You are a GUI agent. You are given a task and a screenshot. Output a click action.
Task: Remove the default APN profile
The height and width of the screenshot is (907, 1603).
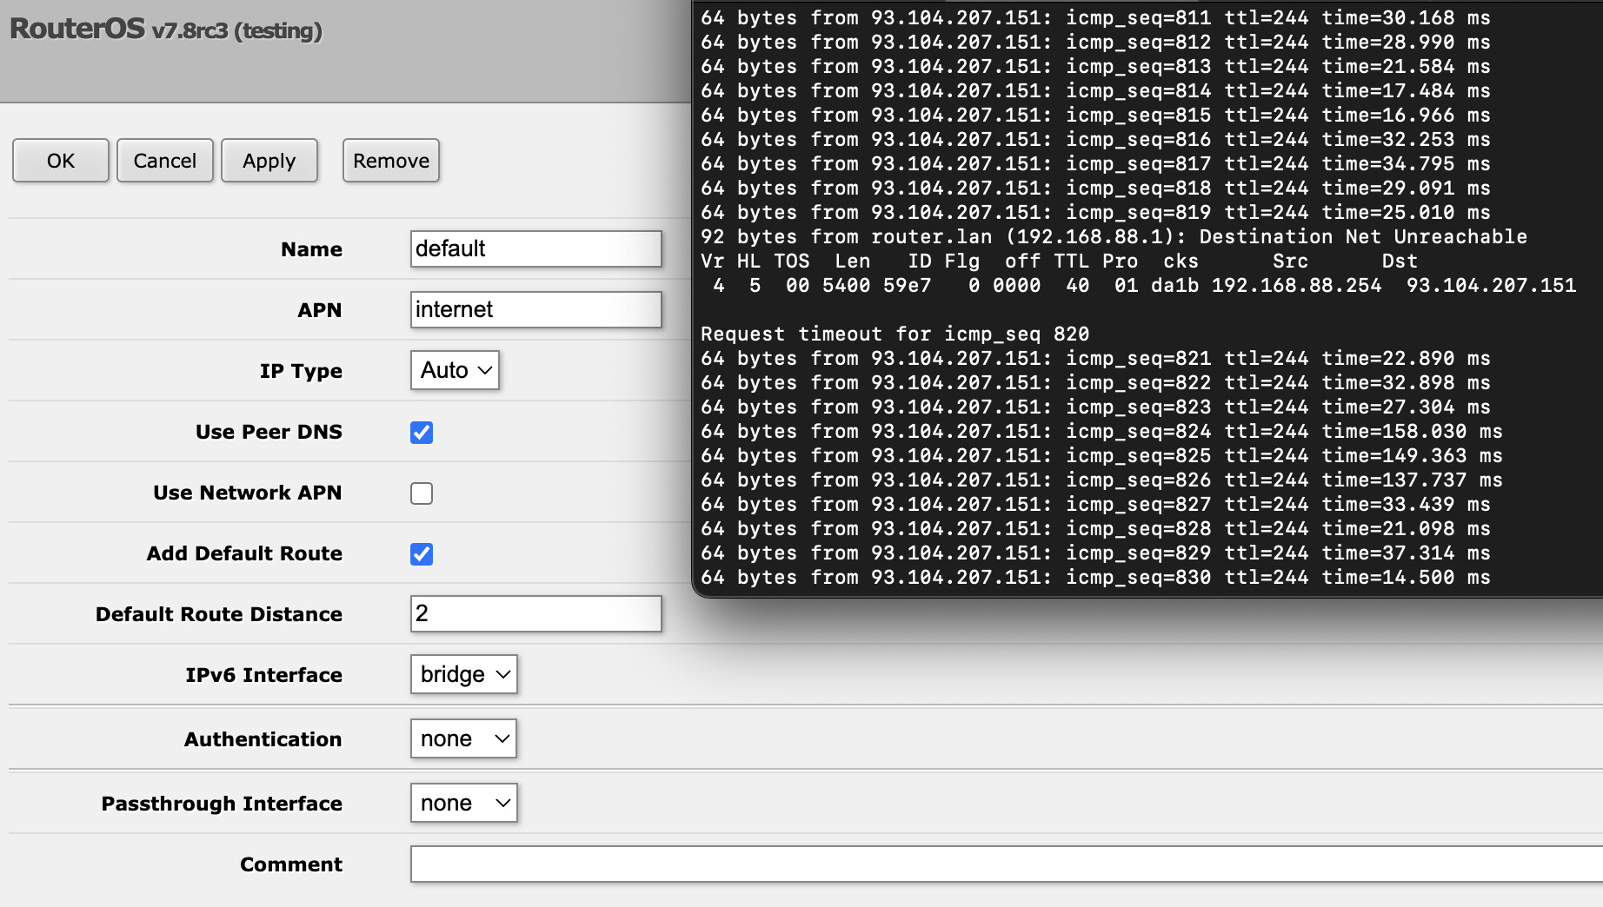tap(390, 161)
